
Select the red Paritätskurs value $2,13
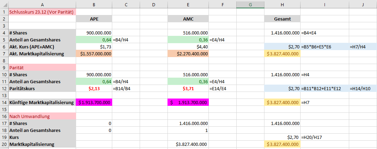click(94, 88)
